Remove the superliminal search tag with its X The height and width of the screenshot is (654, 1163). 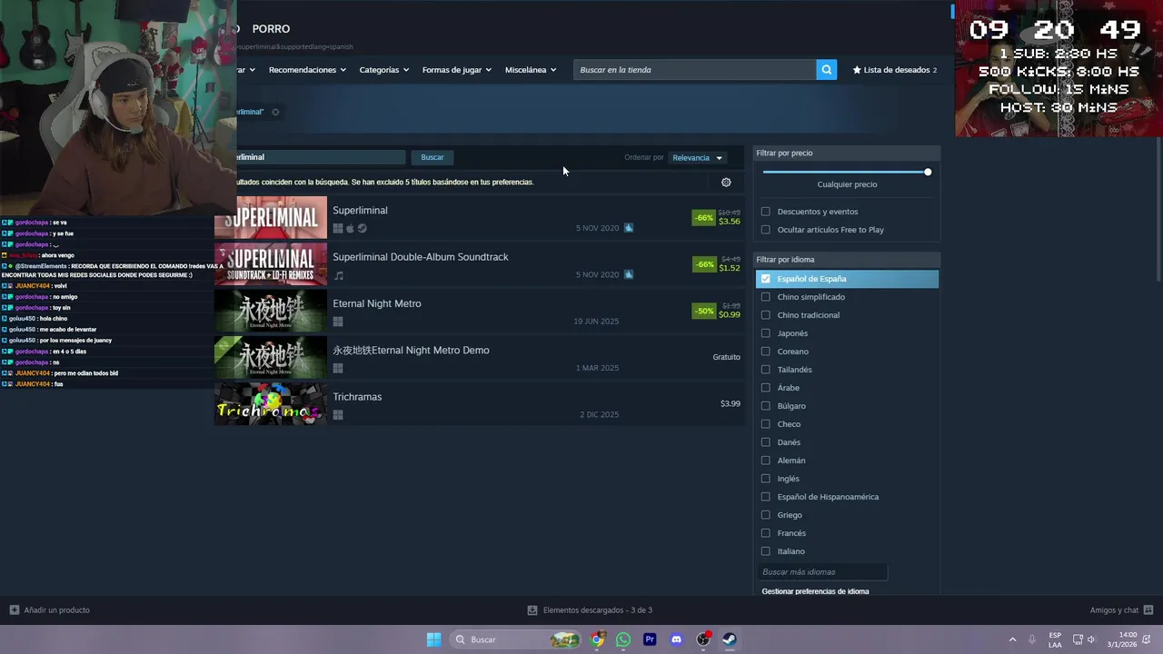275,112
